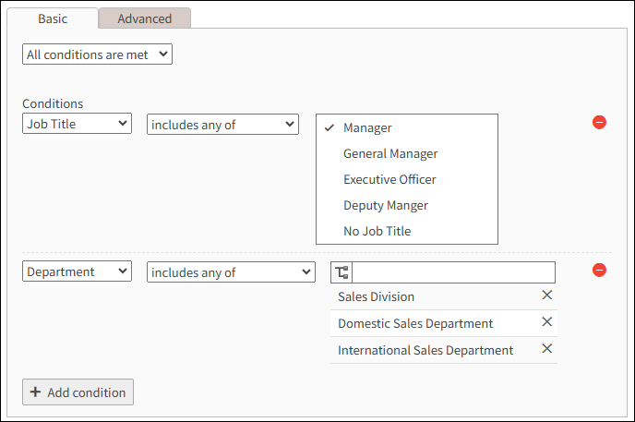
Task: Delete Sales Division from selected departments
Action: click(x=546, y=295)
